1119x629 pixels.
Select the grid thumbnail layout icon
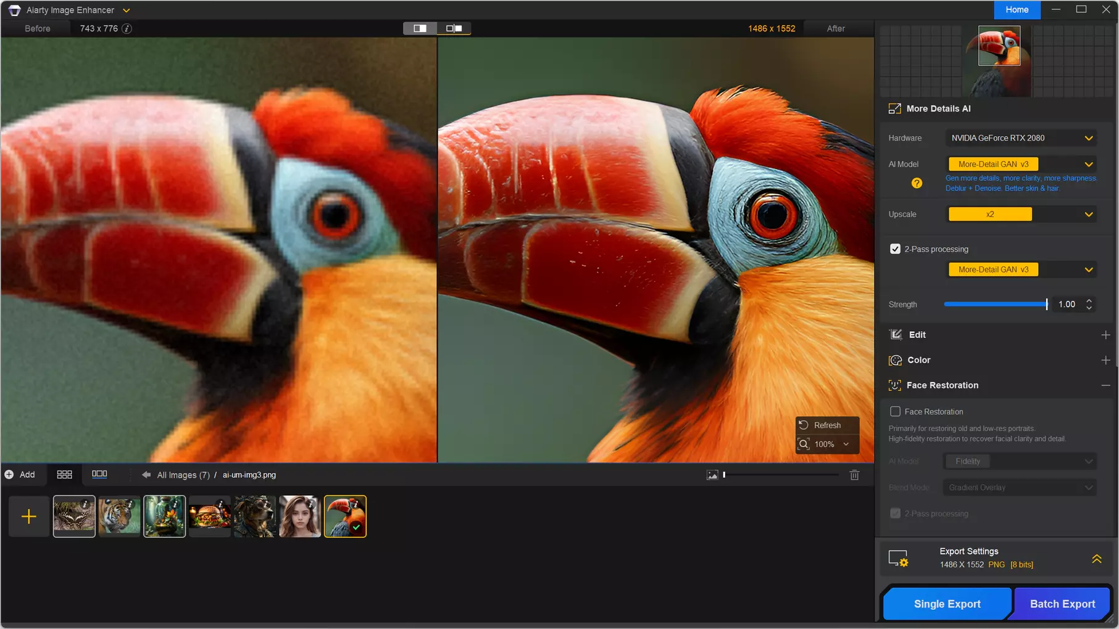pos(64,474)
